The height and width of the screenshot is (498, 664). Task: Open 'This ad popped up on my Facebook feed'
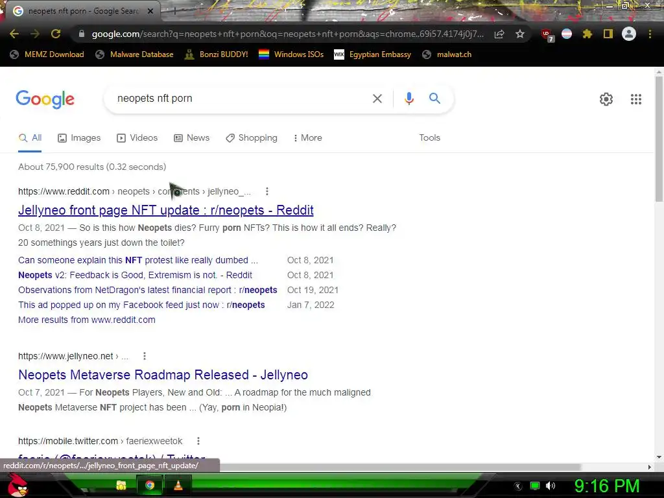141,305
